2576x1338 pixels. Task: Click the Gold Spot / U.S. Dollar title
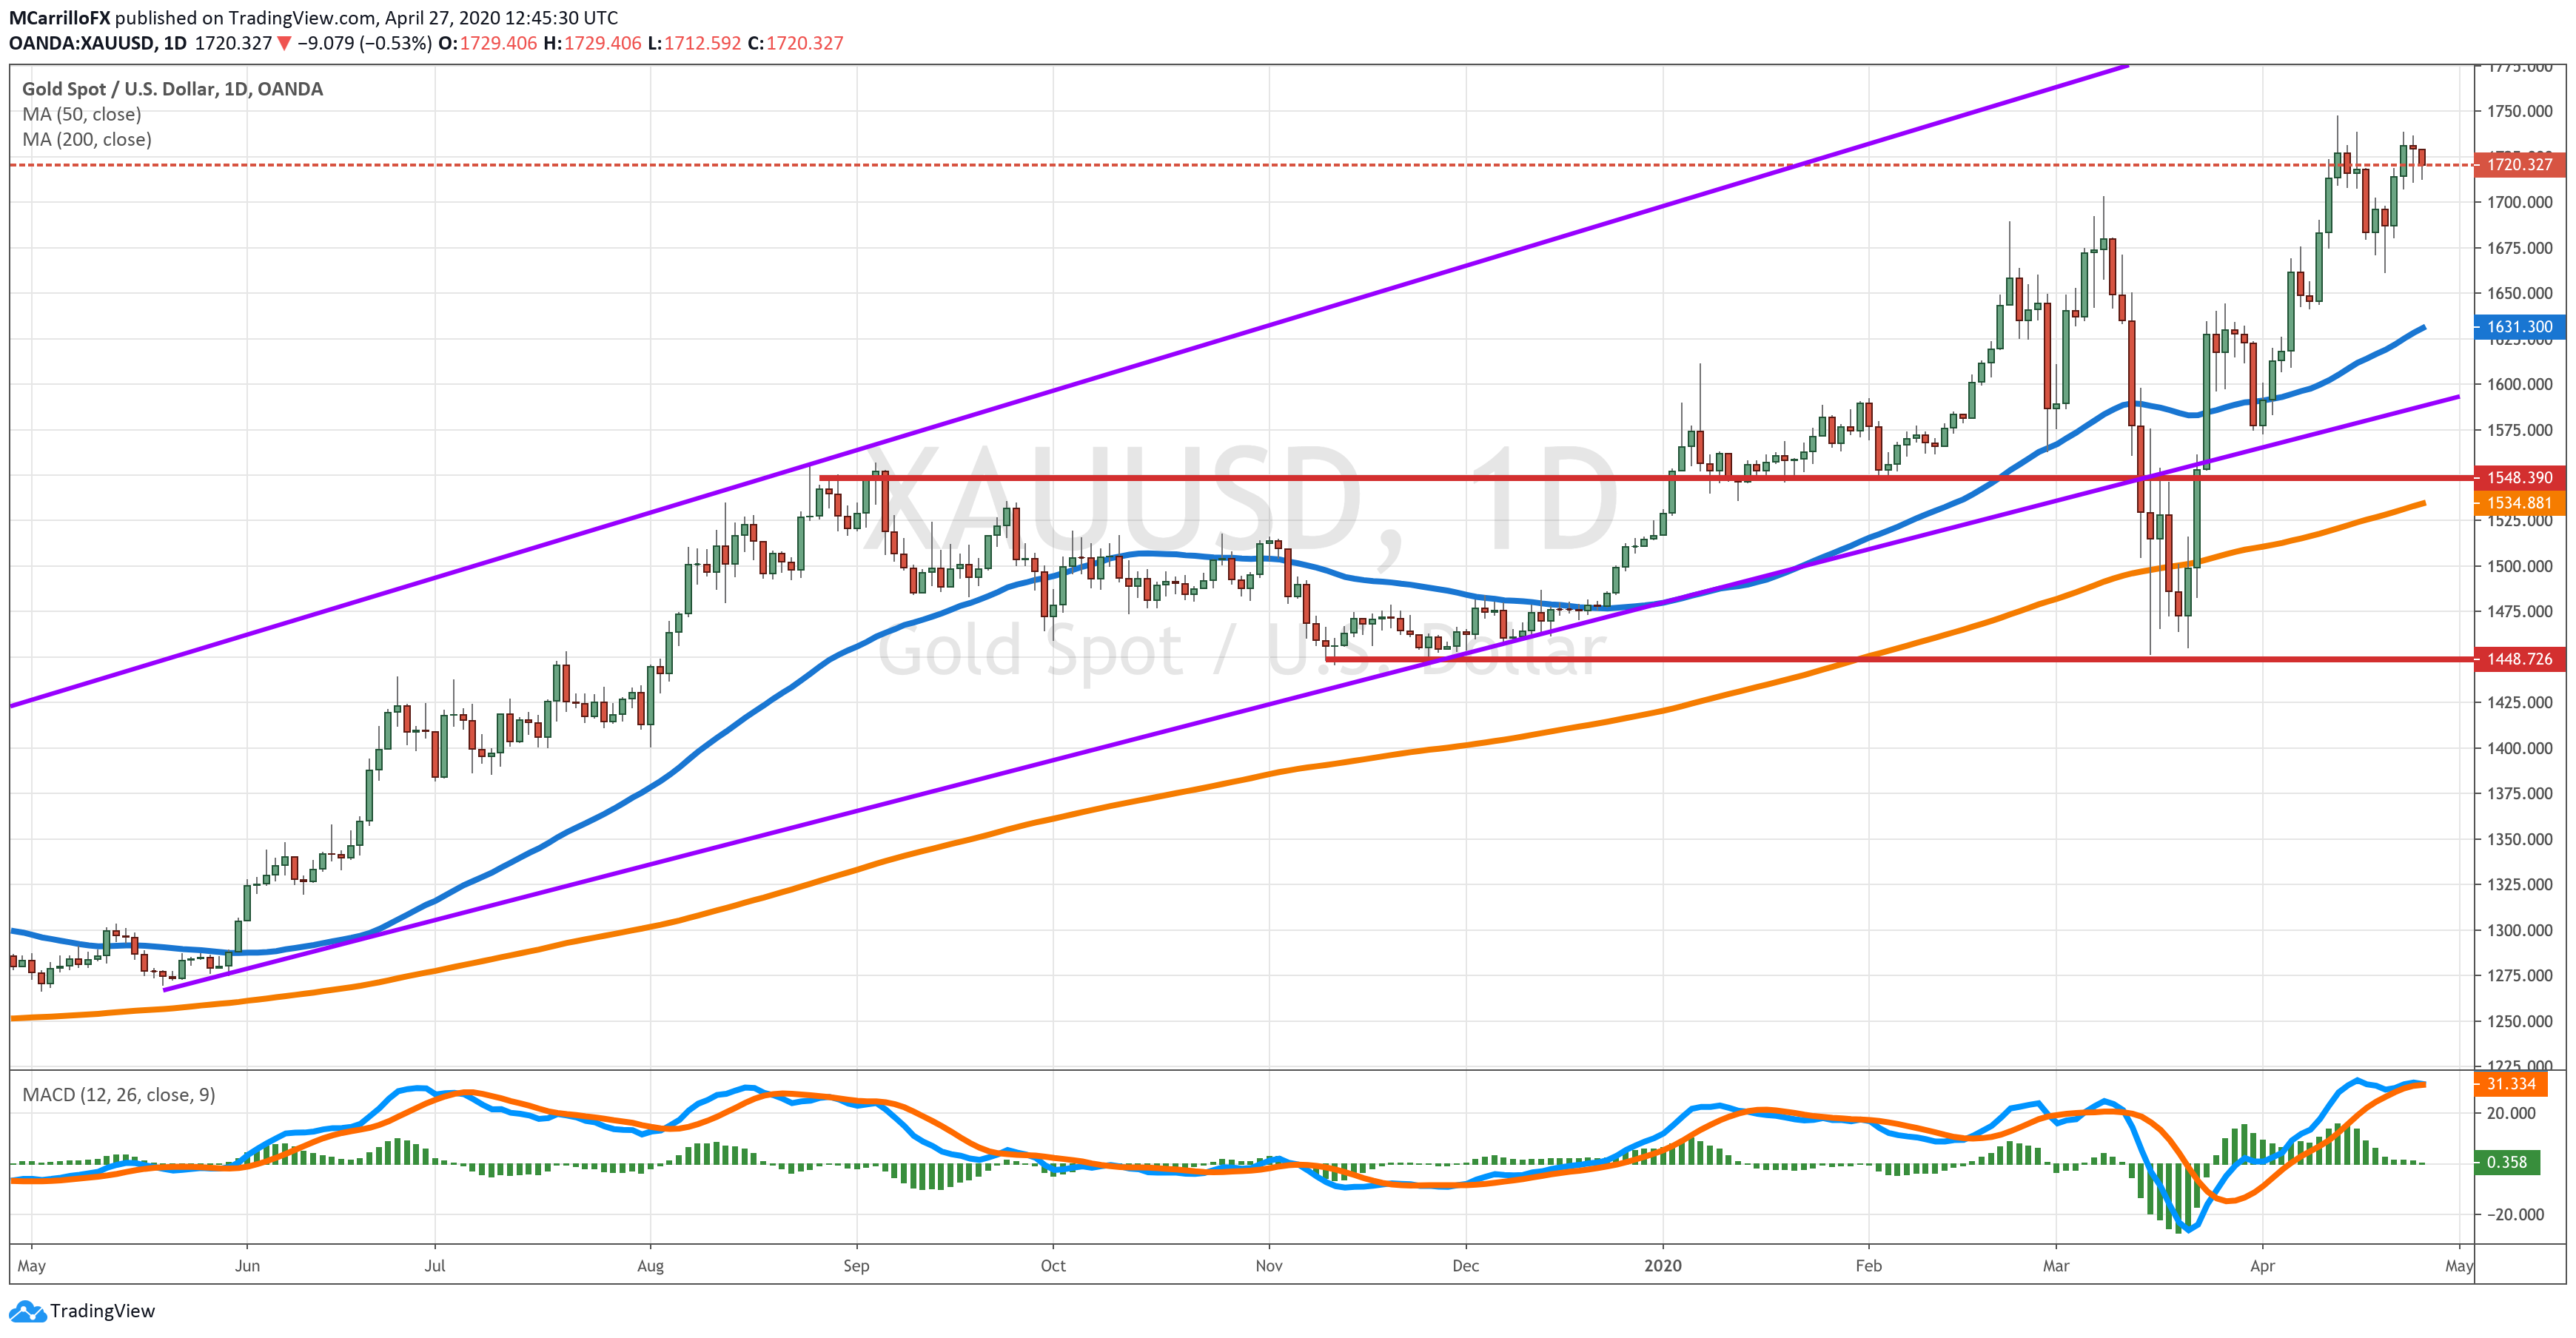tap(172, 89)
